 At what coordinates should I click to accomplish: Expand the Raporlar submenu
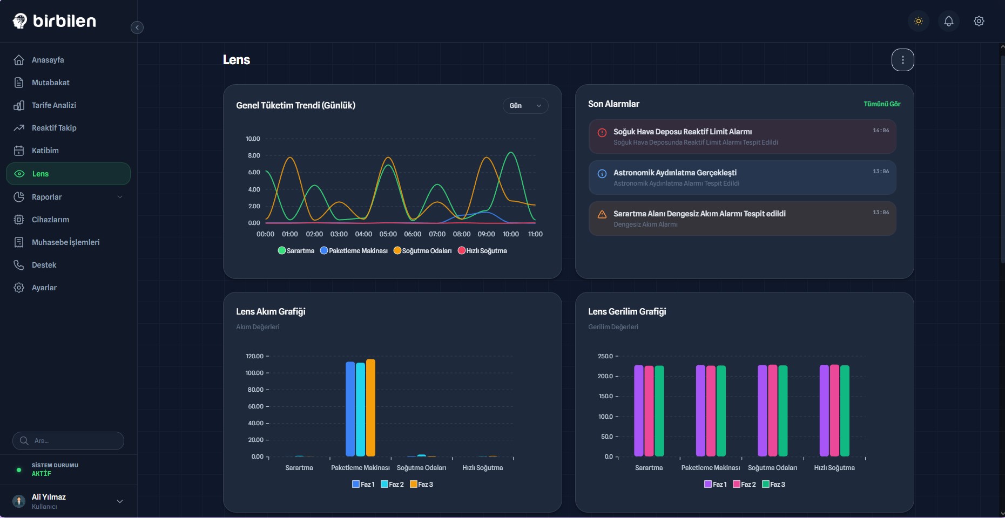[119, 197]
